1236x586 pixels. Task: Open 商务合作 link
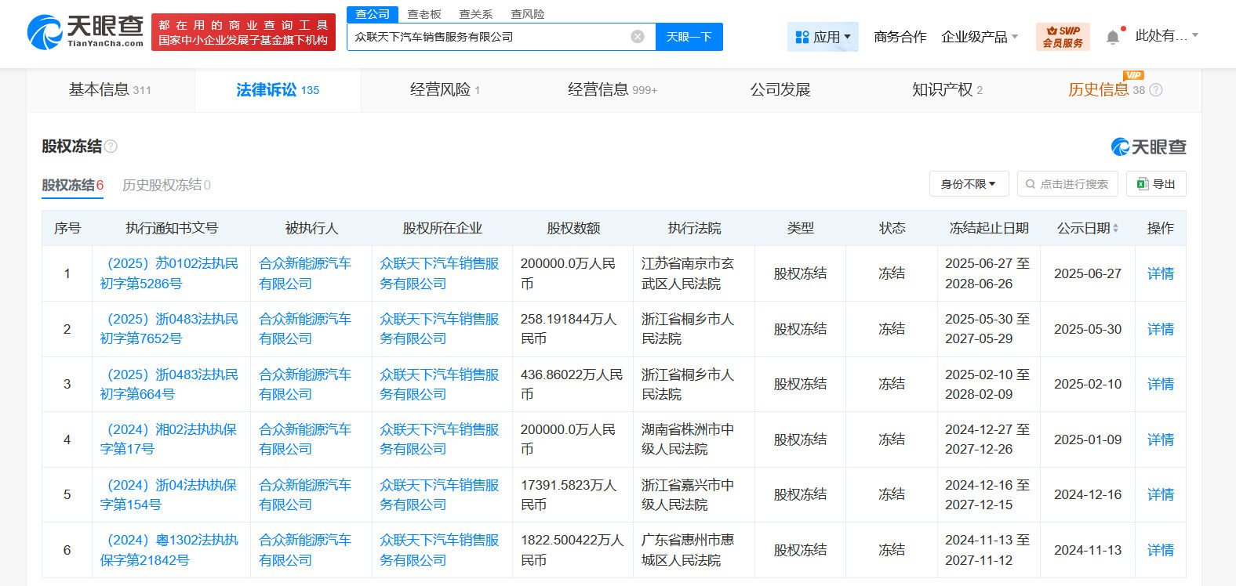pyautogui.click(x=900, y=37)
